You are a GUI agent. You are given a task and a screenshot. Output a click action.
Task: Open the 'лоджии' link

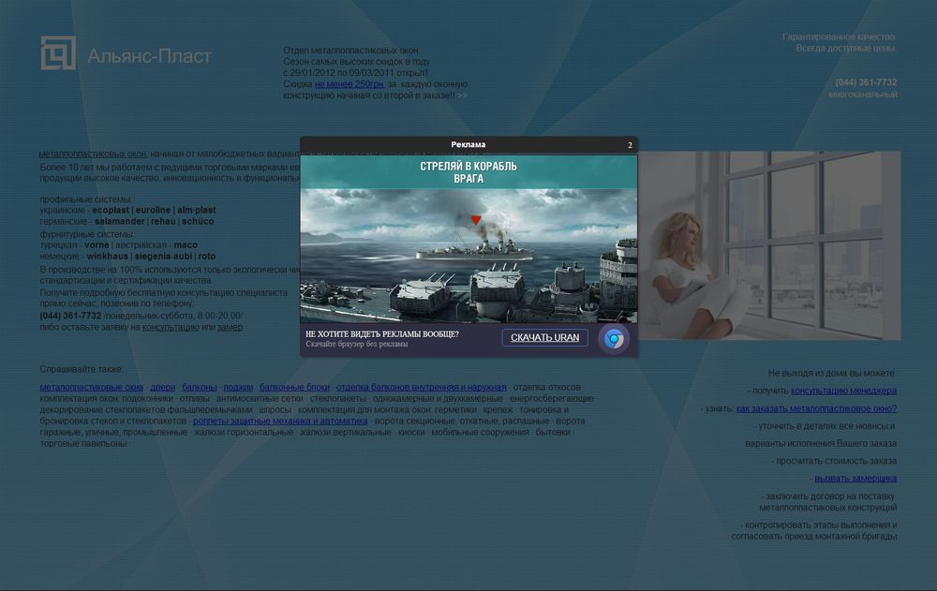(x=238, y=387)
